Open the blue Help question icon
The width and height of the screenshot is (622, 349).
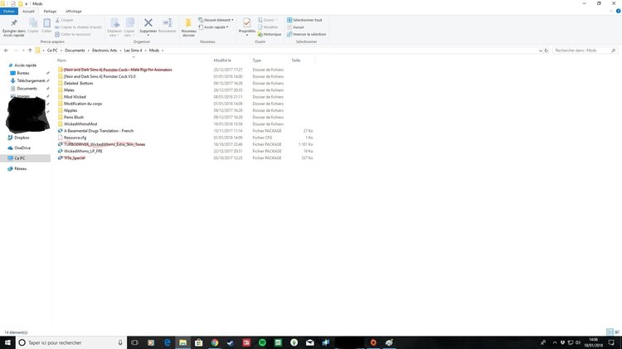pyautogui.click(x=618, y=11)
